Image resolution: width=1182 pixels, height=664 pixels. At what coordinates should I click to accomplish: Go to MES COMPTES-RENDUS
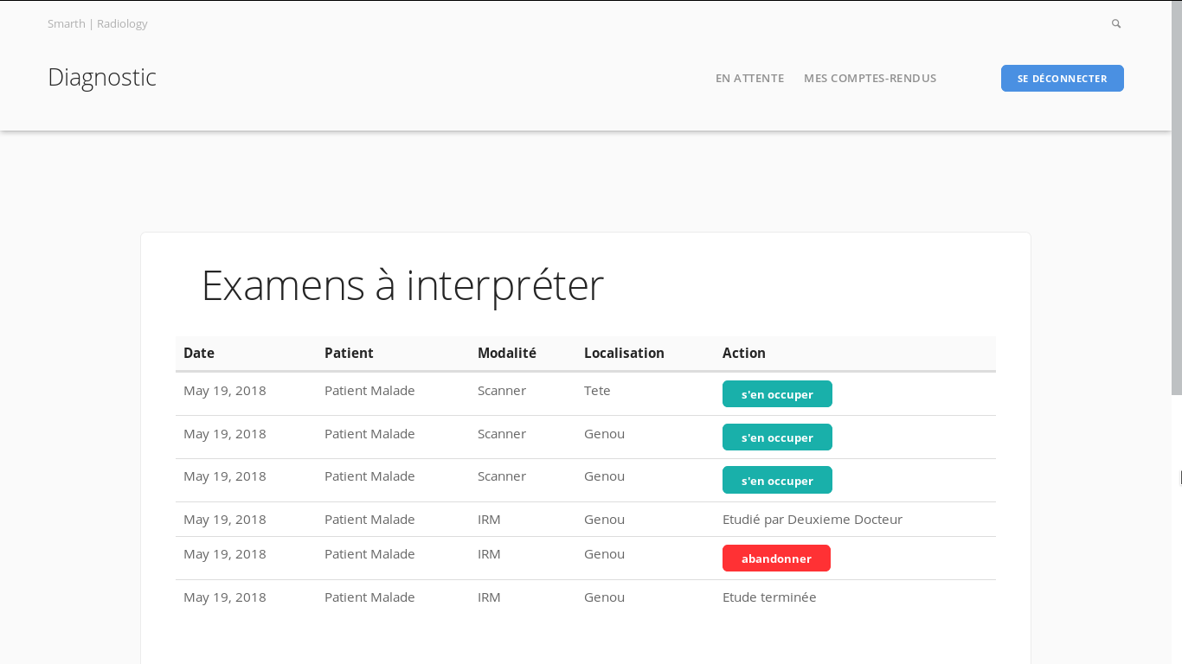(x=870, y=79)
